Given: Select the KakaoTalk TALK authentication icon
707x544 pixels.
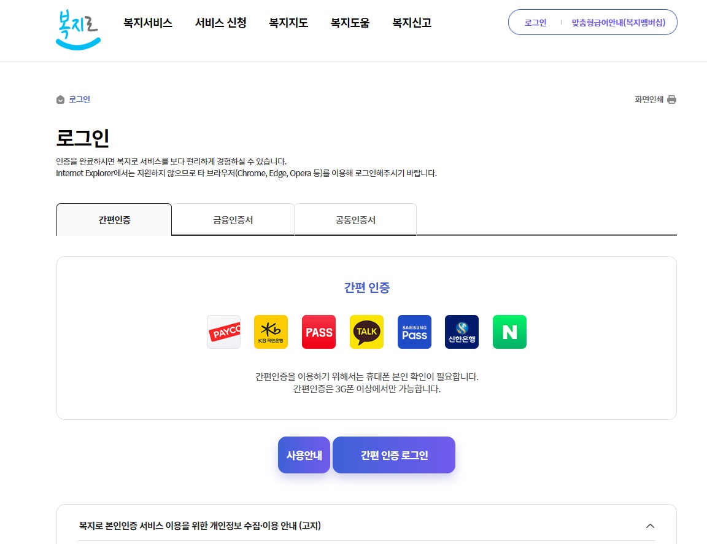Looking at the screenshot, I should tap(366, 332).
